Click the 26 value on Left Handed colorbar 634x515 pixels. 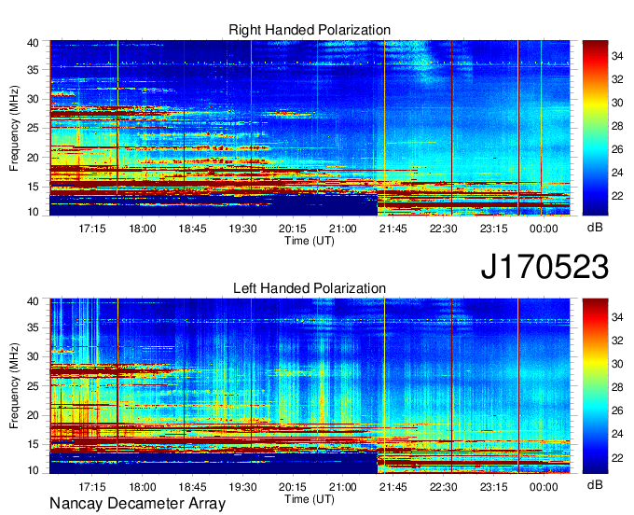[617, 411]
